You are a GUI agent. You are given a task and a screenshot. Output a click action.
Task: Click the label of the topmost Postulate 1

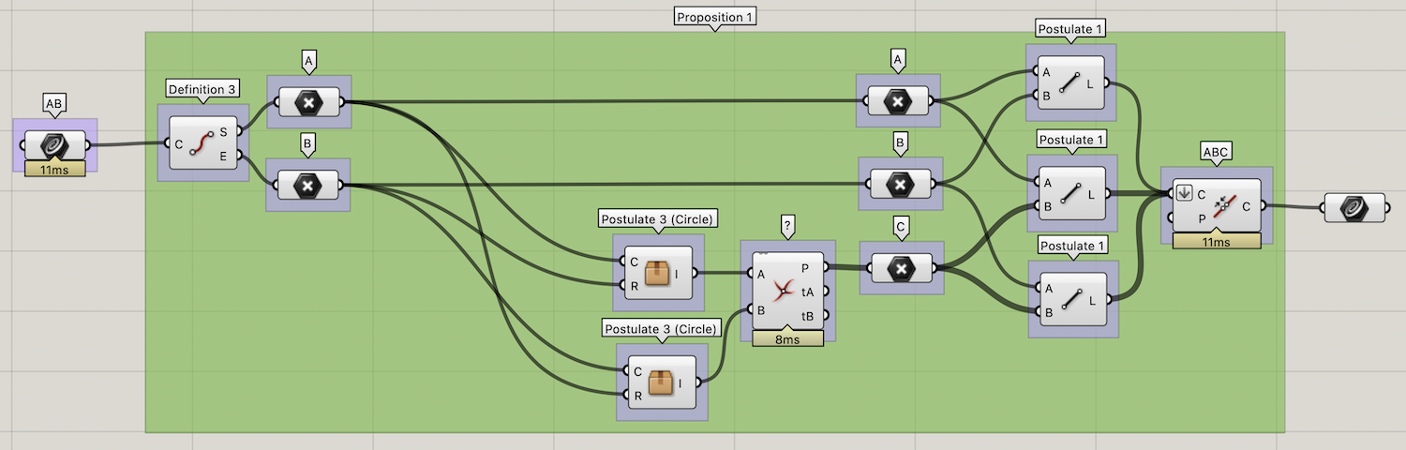[1070, 29]
